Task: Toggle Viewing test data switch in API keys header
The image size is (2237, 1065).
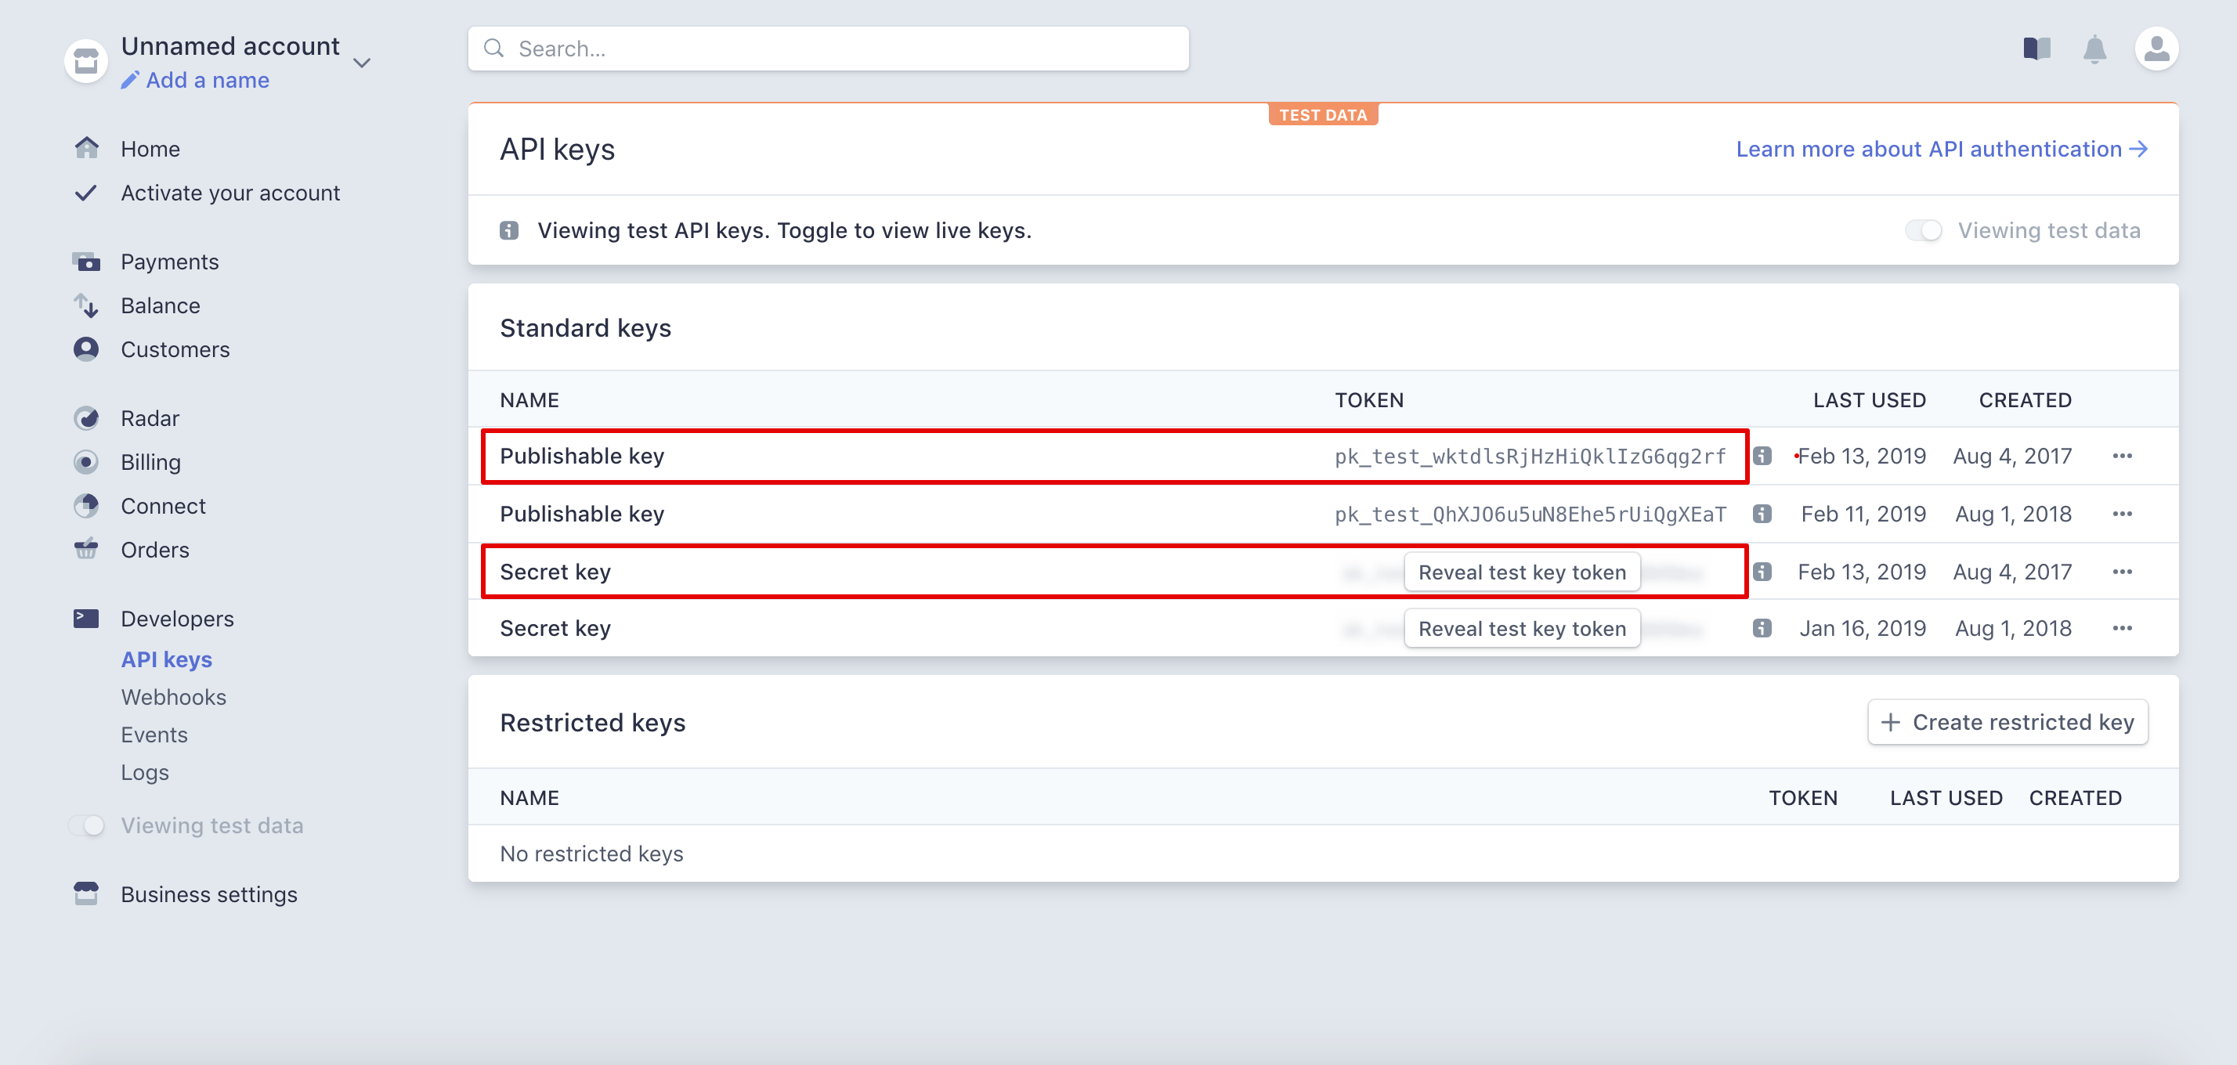Action: [x=1924, y=230]
